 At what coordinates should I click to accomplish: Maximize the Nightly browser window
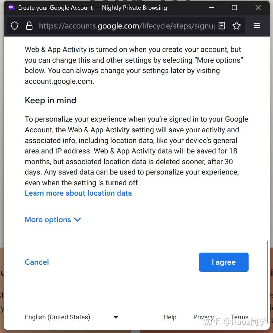[x=234, y=7]
